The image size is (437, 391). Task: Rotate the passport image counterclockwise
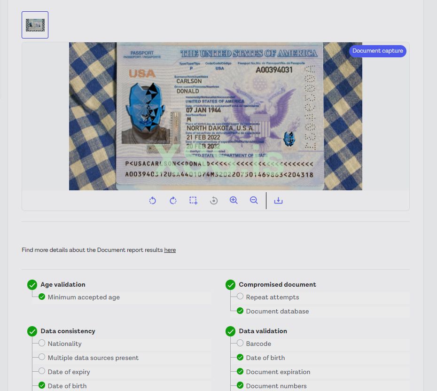click(x=152, y=200)
